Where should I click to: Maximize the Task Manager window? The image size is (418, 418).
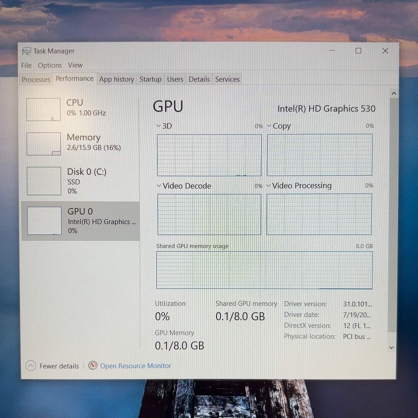coord(358,50)
